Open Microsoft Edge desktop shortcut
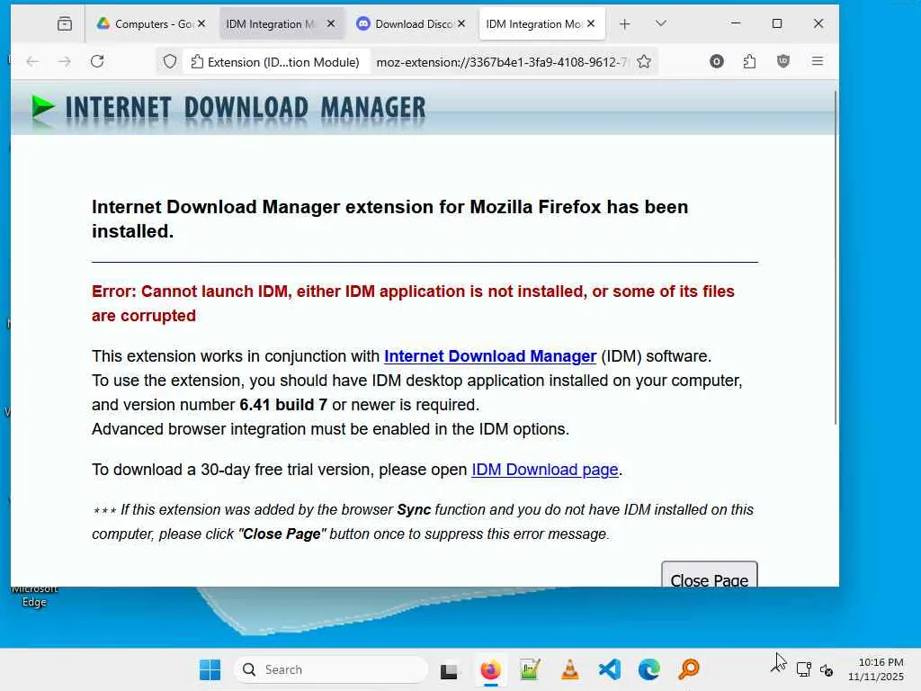This screenshot has width=921, height=691. click(x=34, y=595)
